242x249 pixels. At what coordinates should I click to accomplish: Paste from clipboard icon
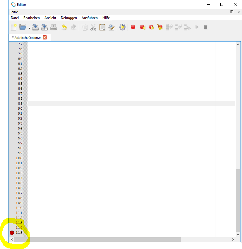pyautogui.click(x=102, y=27)
